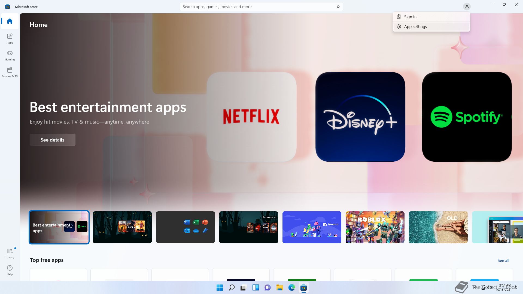Select the Doom spooky forest games card

(122, 227)
